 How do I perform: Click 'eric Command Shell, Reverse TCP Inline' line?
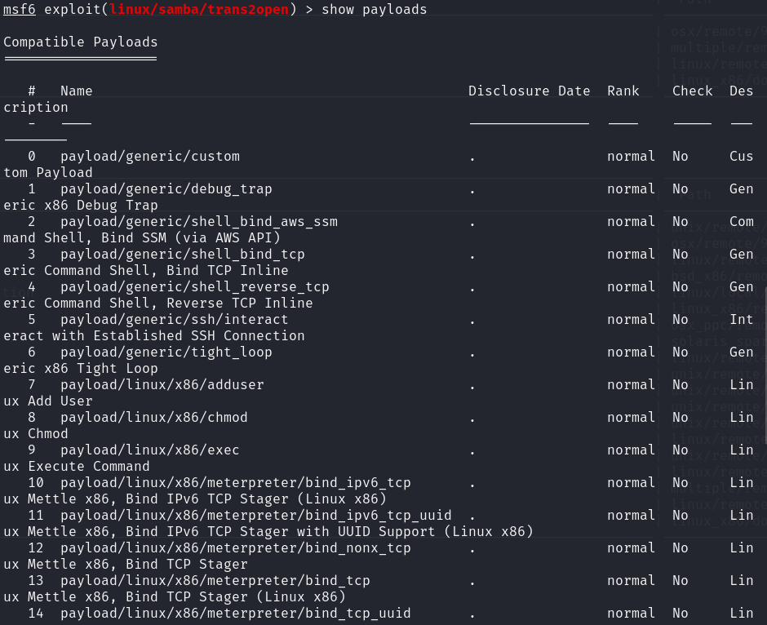pyautogui.click(x=158, y=304)
